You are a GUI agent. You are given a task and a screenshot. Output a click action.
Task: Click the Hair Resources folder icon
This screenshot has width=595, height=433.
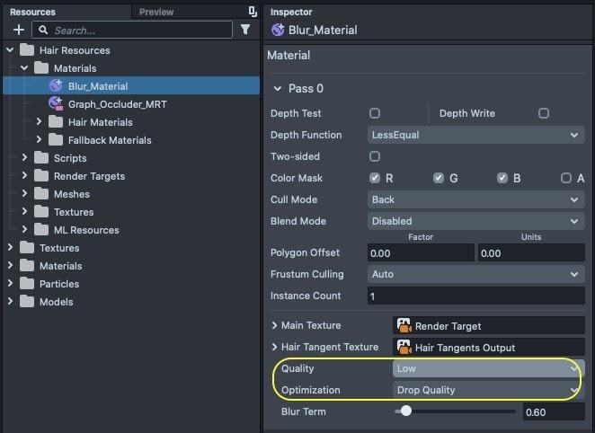coord(27,50)
